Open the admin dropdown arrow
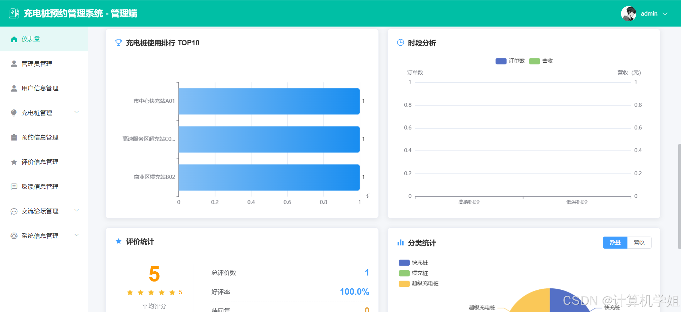The height and width of the screenshot is (312, 681). 665,14
